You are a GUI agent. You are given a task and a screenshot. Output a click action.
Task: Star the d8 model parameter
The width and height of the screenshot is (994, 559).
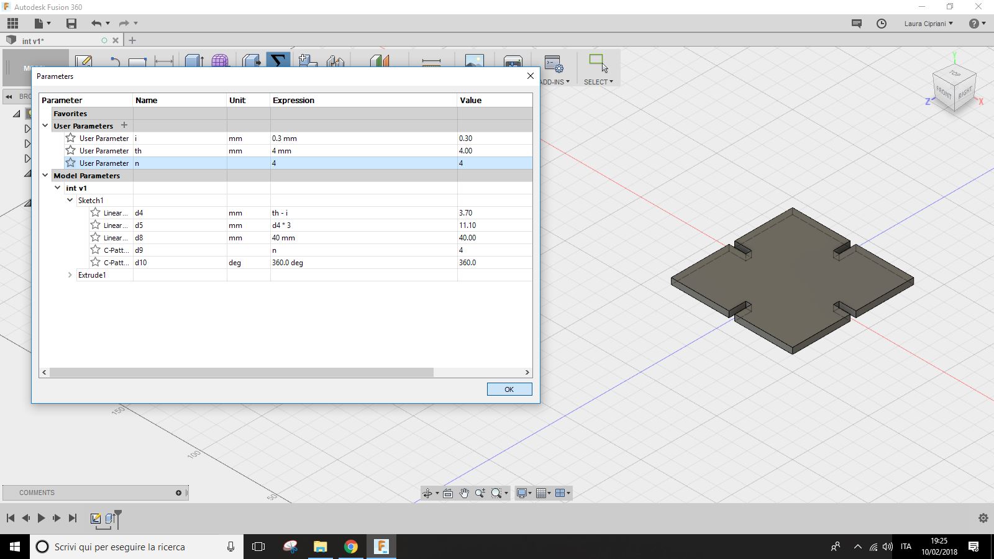tap(95, 237)
